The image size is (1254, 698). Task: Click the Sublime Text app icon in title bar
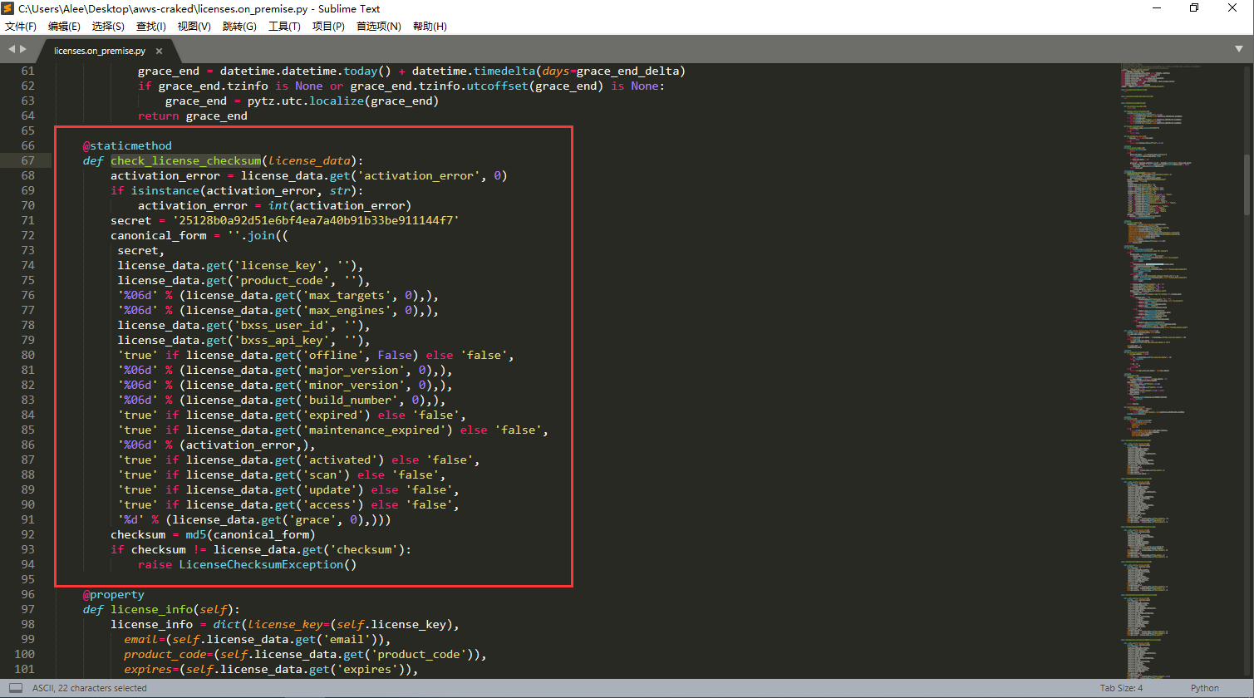pyautogui.click(x=7, y=8)
